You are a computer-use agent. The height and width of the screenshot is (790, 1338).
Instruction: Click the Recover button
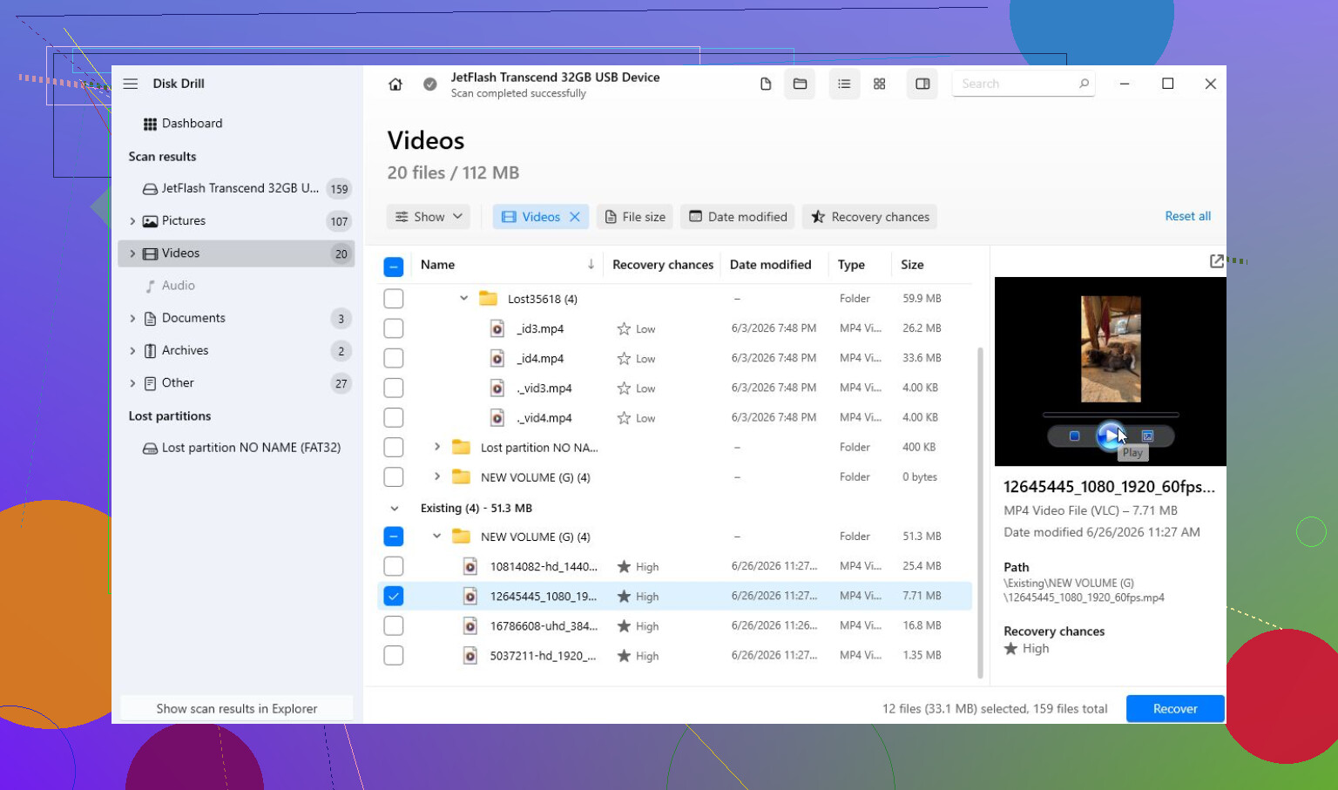tap(1175, 709)
